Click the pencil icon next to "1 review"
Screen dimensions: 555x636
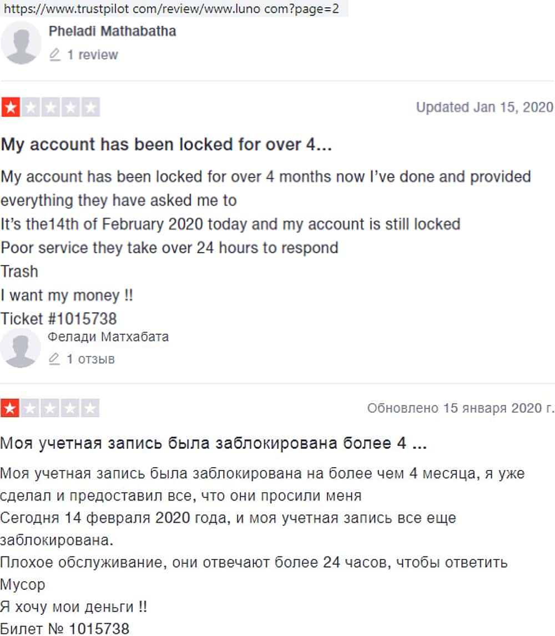click(54, 55)
